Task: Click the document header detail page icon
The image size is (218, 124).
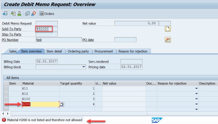Action: [x=168, y=29]
